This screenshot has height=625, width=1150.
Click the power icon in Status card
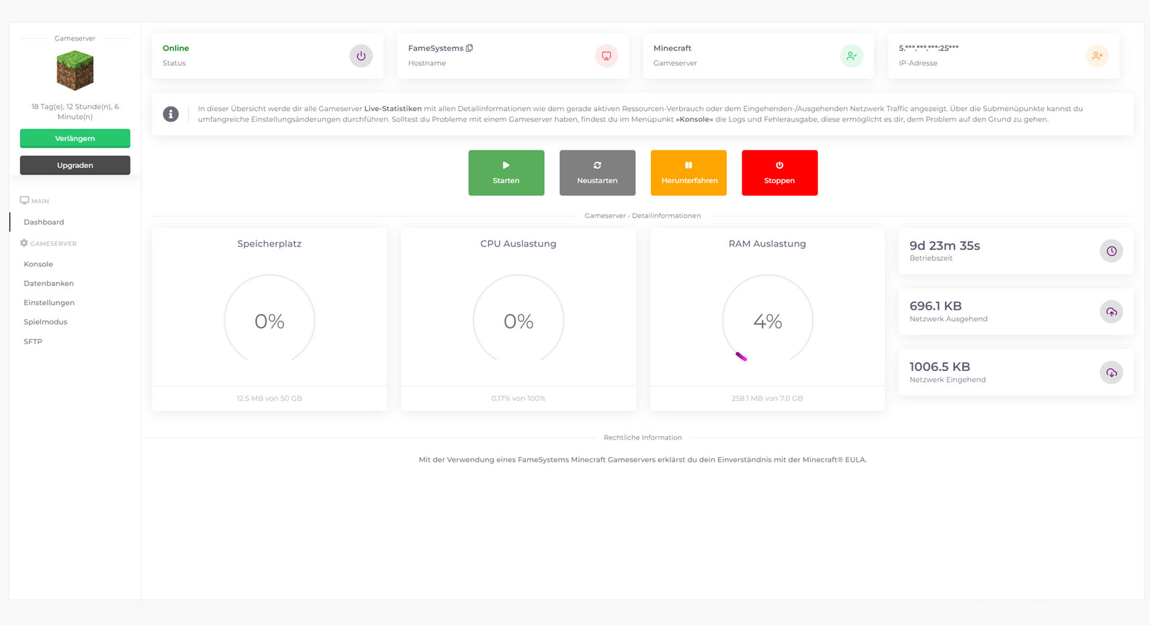point(361,56)
